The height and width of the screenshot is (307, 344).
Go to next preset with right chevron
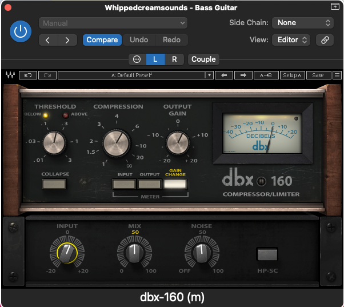67,40
